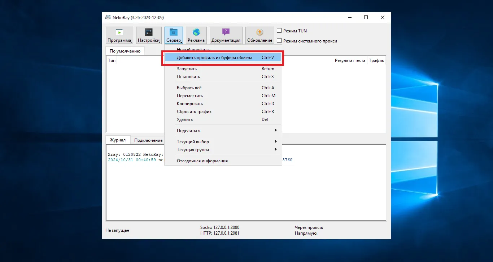Screen dimensions: 493x262
Task: Switch to the По умолчанию tab
Action: tap(125, 51)
